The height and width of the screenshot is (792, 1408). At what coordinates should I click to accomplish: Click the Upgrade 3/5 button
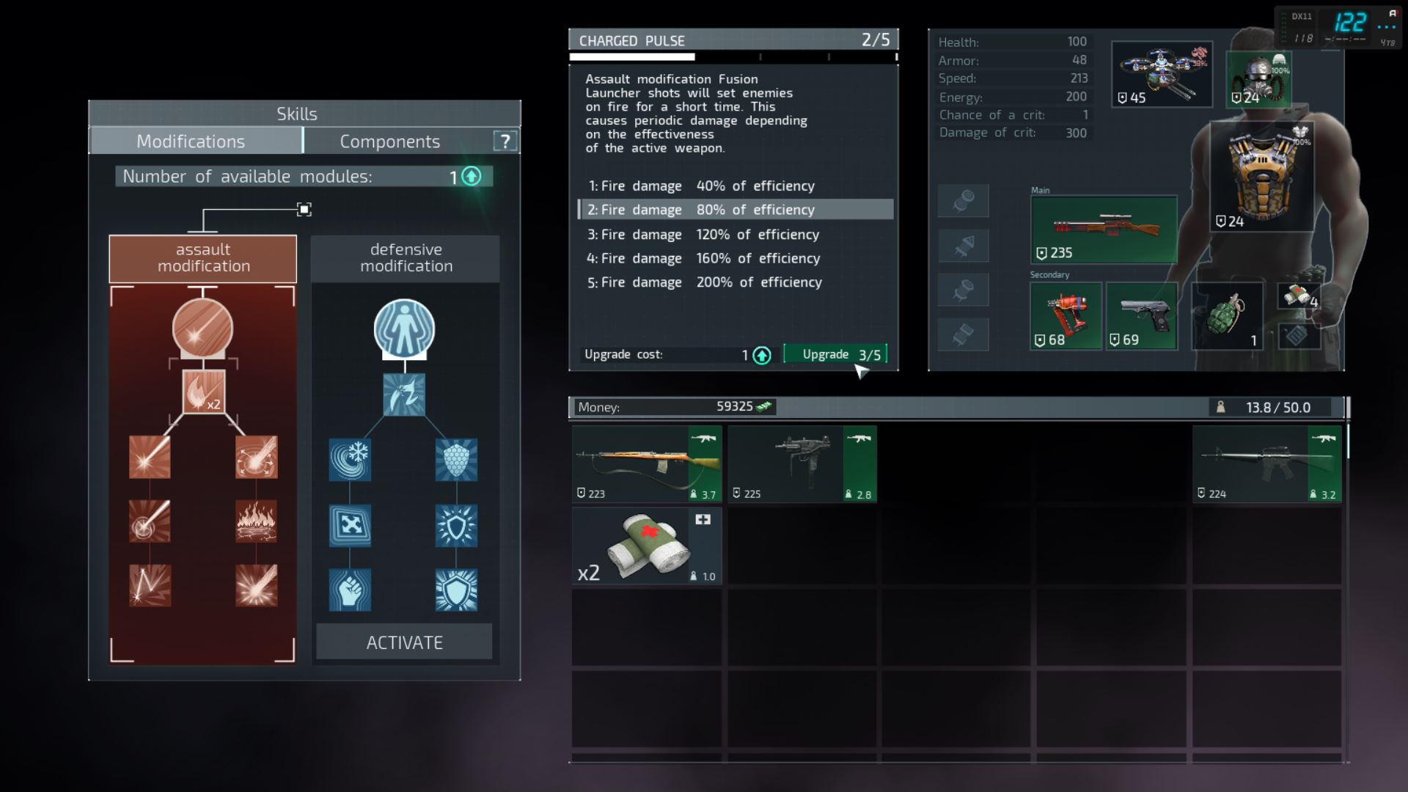(835, 354)
